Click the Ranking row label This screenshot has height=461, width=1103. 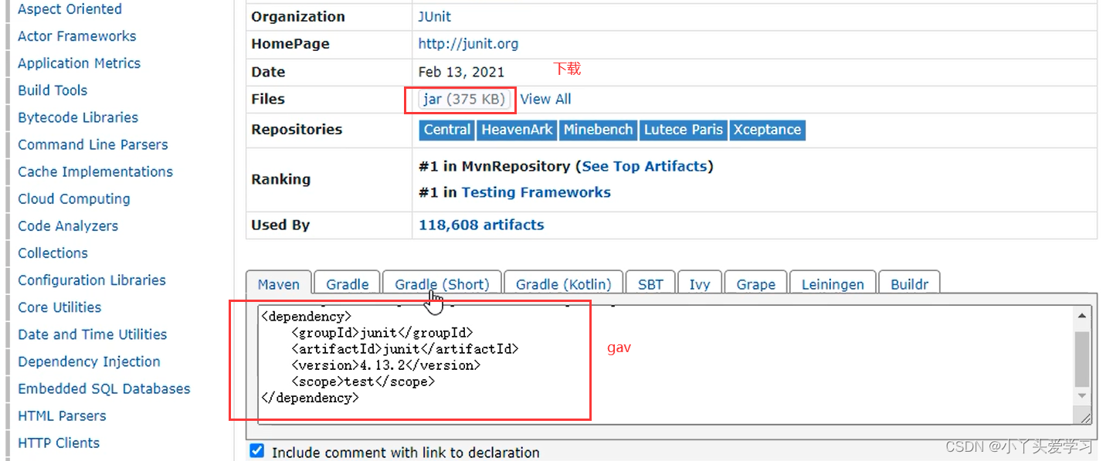click(x=280, y=179)
